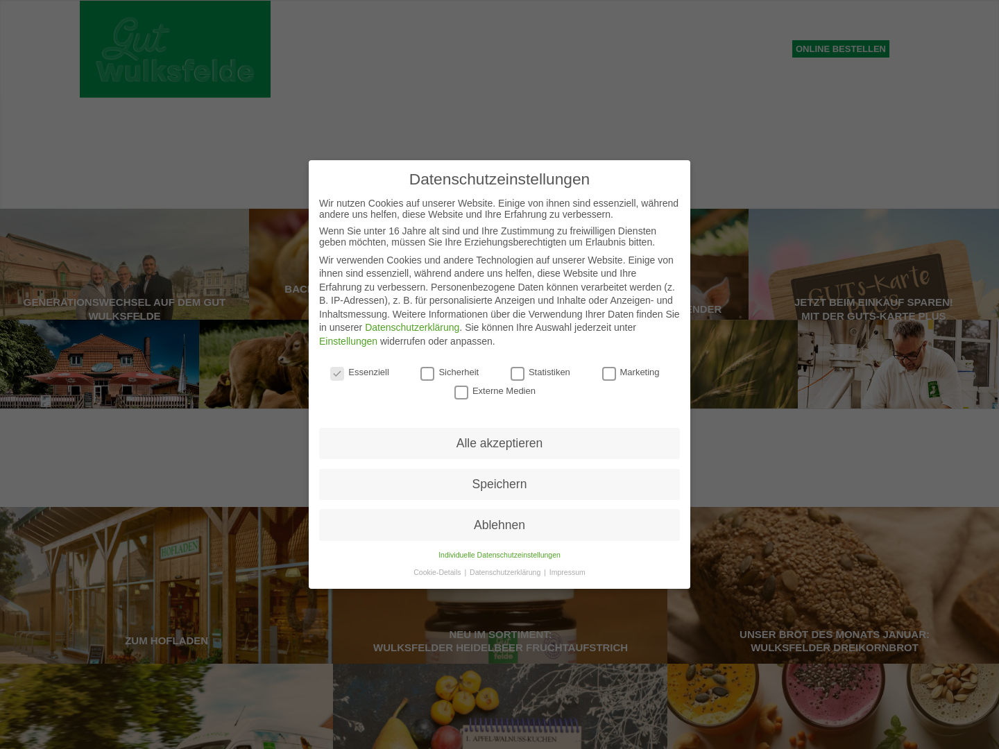
Task: Click the Online Bestellen button
Action: (841, 49)
